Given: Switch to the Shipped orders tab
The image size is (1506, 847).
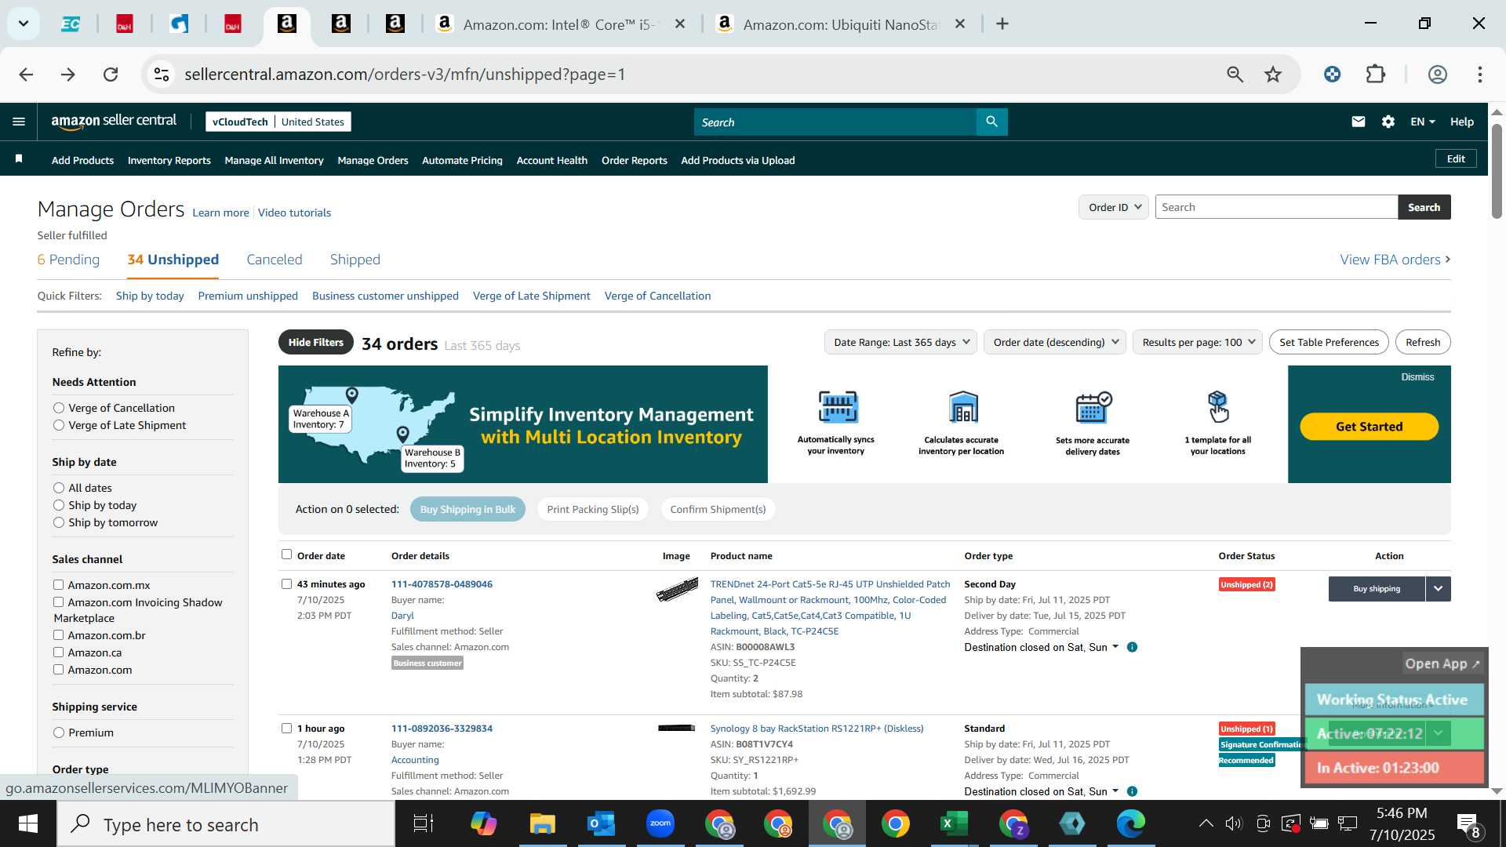Looking at the screenshot, I should click(355, 260).
